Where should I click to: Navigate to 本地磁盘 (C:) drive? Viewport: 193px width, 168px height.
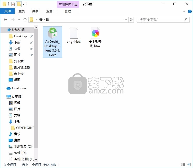(x=23, y=147)
